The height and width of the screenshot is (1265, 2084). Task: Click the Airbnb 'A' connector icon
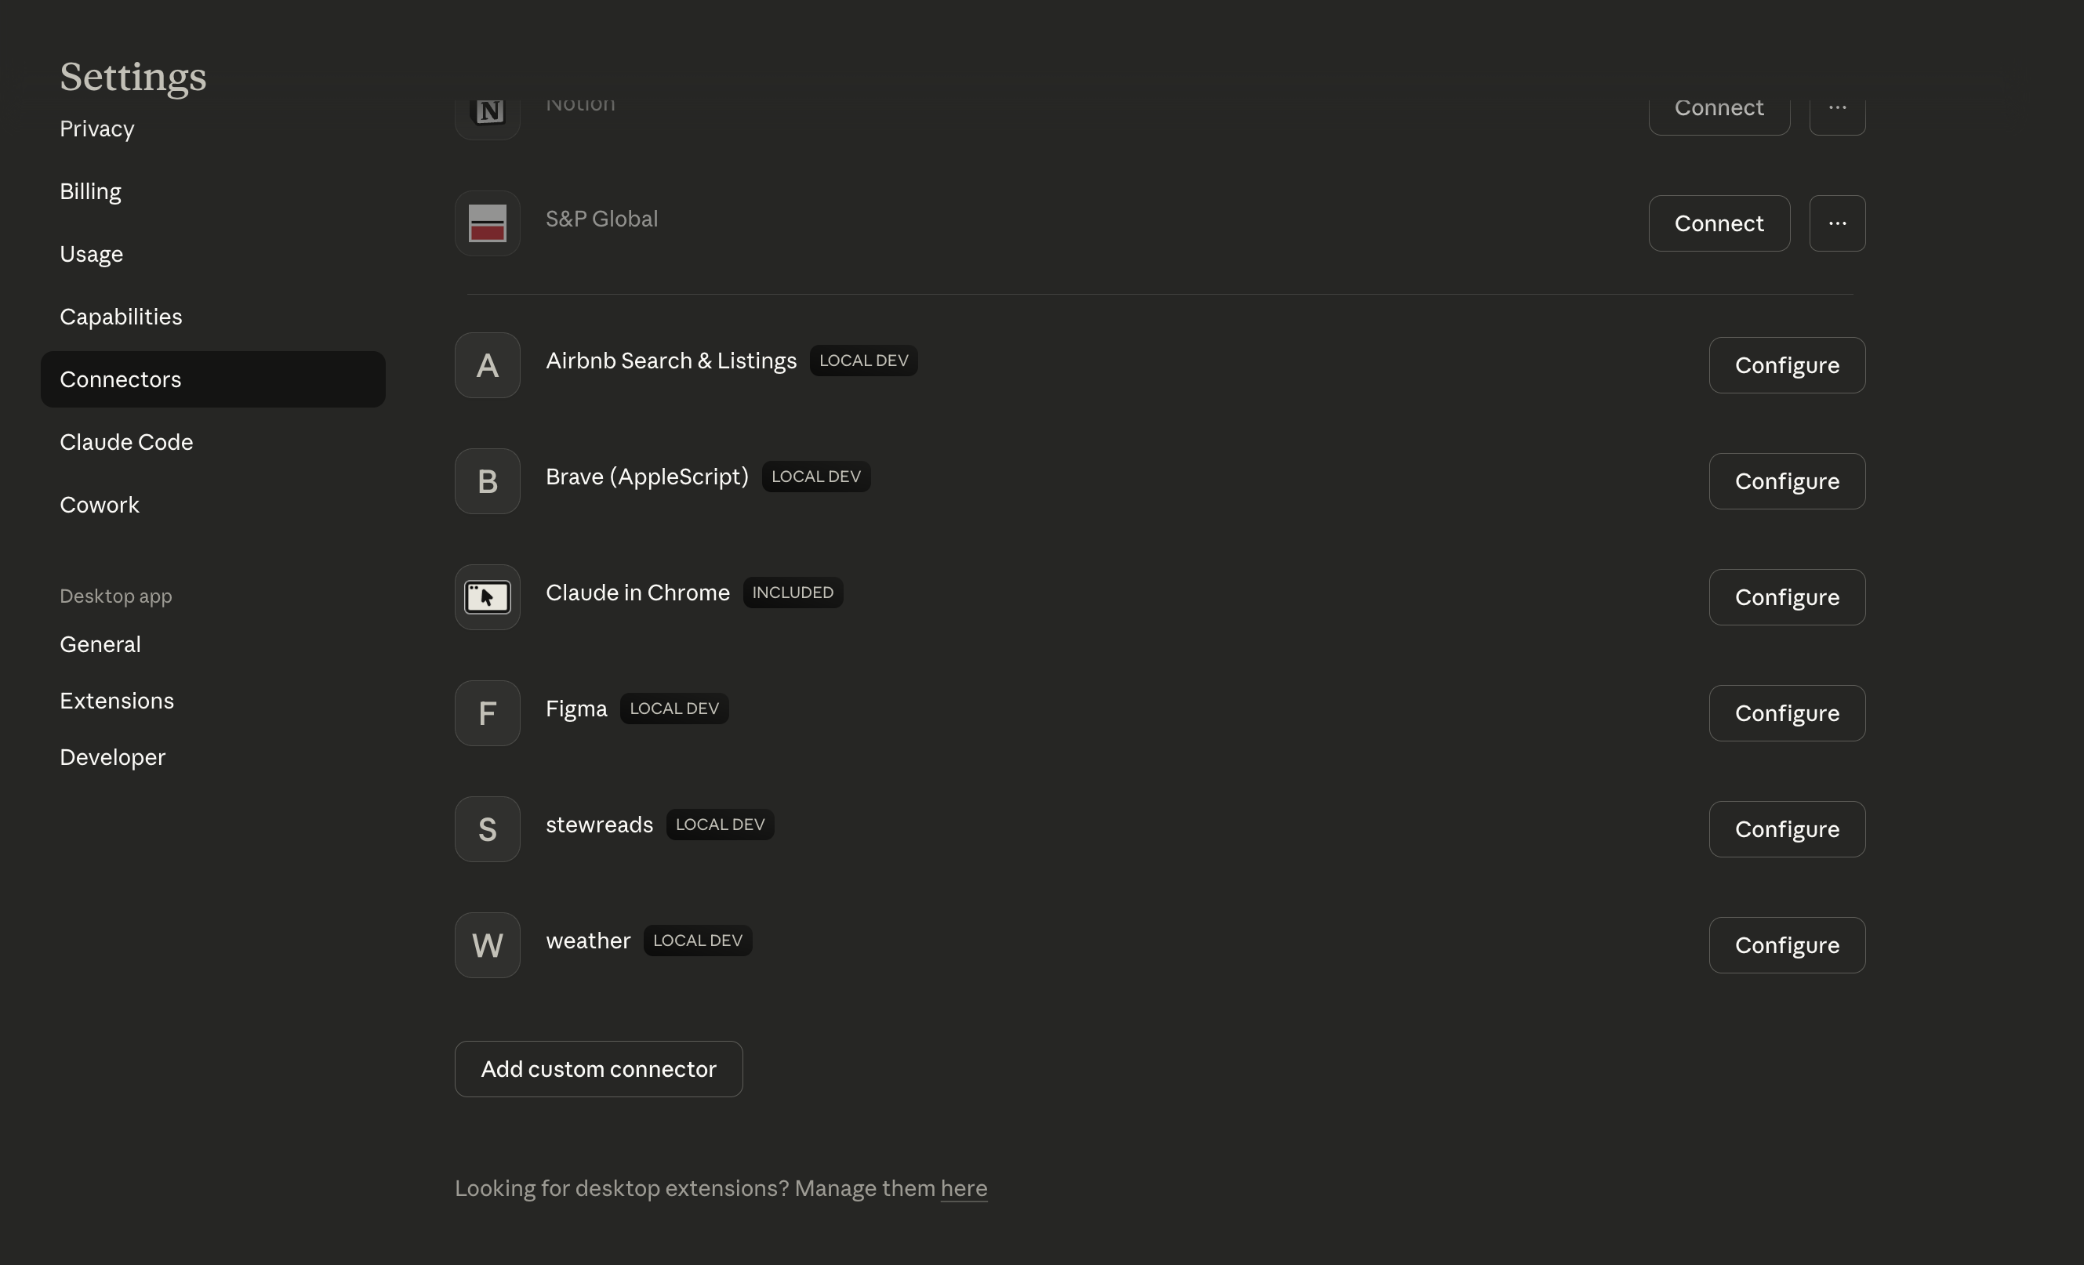pyautogui.click(x=487, y=365)
